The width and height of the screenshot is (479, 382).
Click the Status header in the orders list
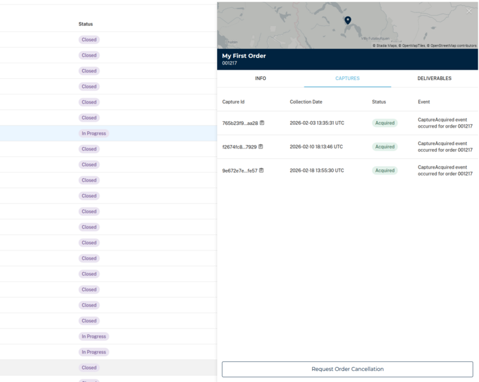(x=85, y=24)
